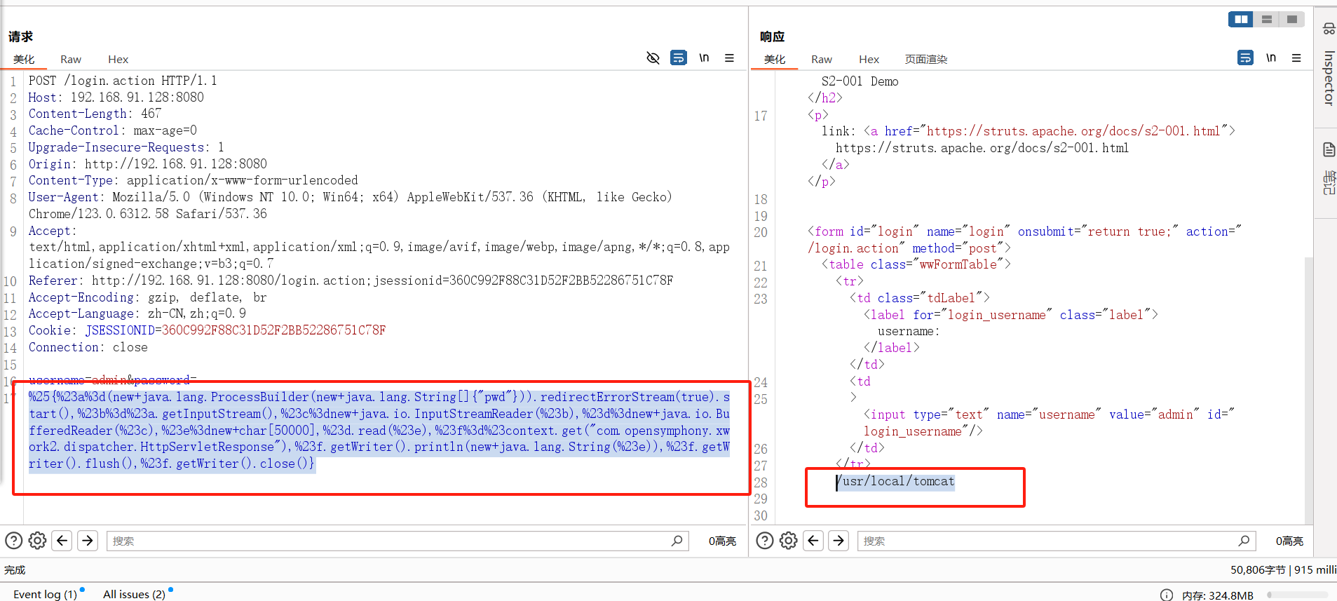The height and width of the screenshot is (601, 1337).
Task: Click the Referer header line
Action: (351, 281)
